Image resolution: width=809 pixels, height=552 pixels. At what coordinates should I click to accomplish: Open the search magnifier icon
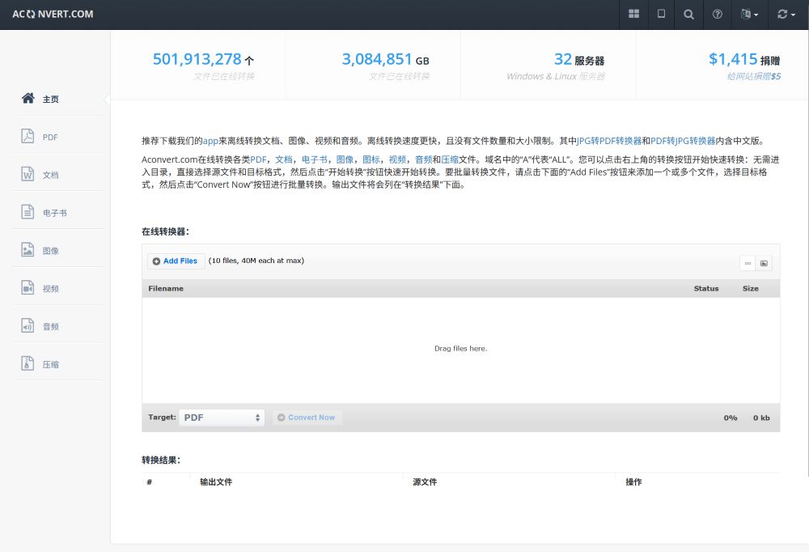pos(688,15)
